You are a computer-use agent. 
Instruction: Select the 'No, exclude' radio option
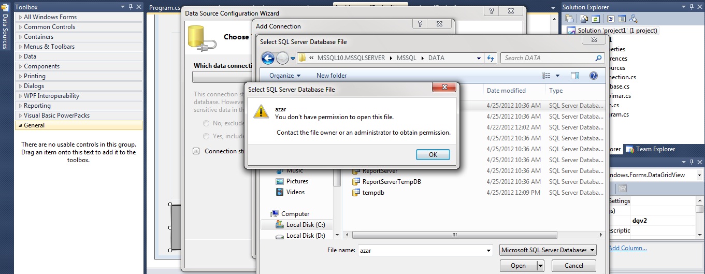point(206,124)
